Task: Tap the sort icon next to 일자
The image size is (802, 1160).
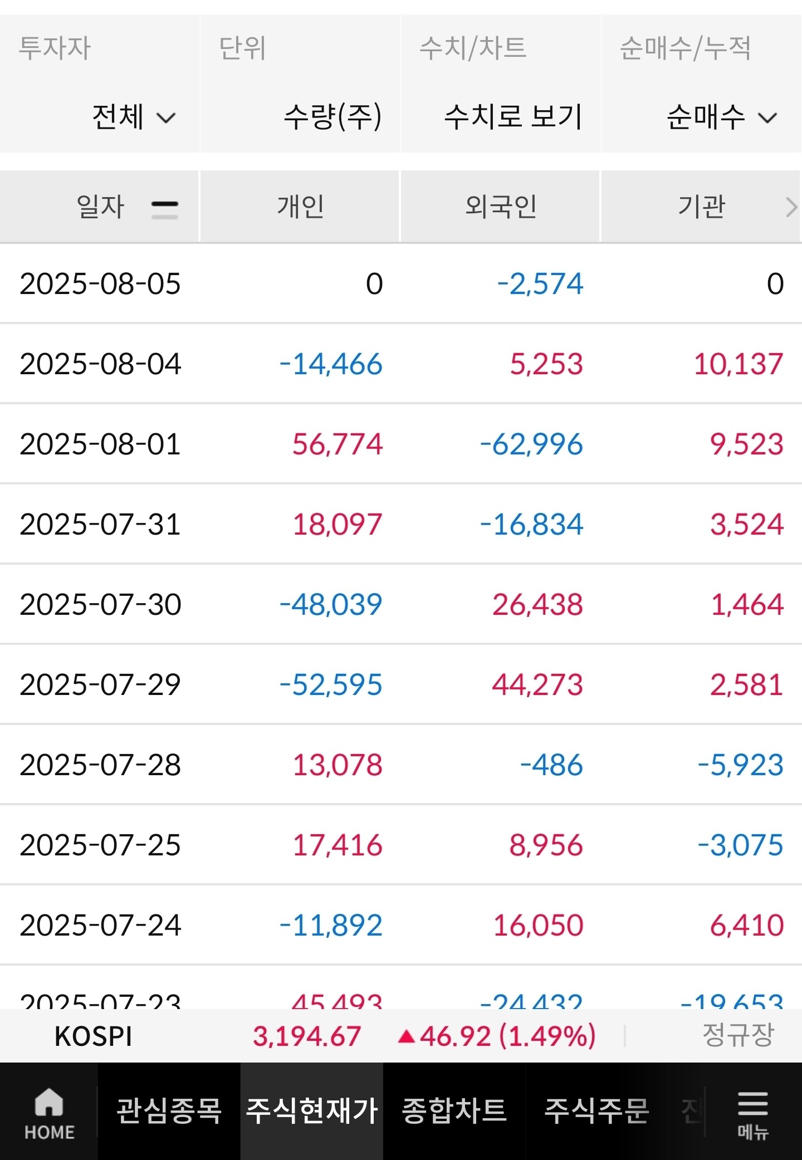Action: 165,209
